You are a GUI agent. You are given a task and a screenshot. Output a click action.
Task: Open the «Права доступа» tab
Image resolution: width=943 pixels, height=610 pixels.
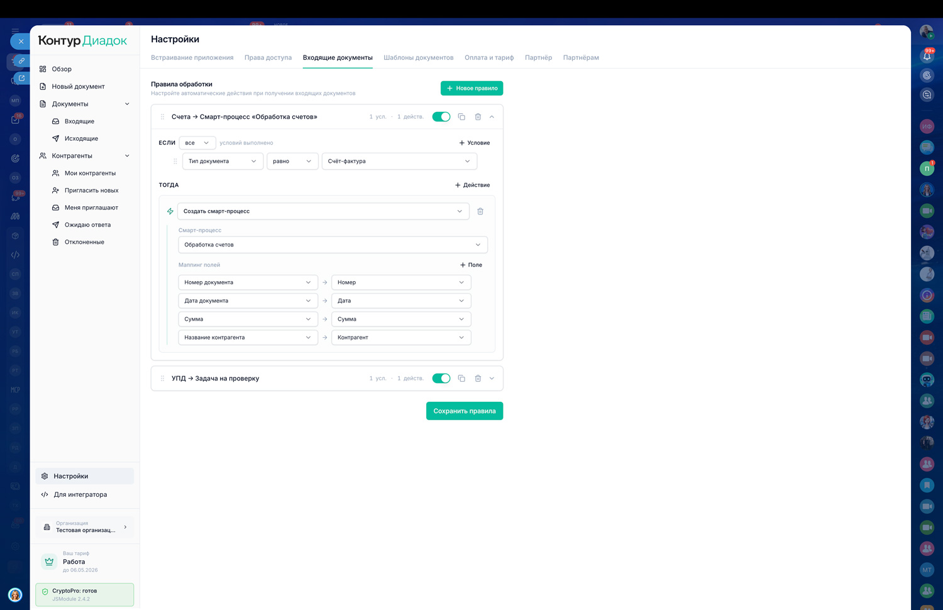(x=268, y=58)
